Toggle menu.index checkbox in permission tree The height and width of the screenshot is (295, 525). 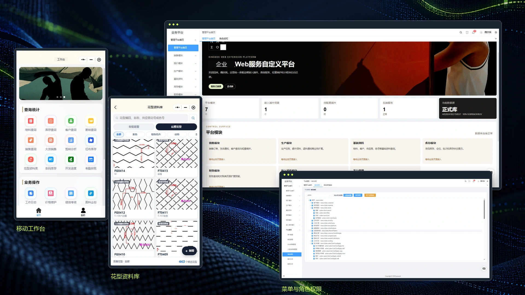point(310,200)
